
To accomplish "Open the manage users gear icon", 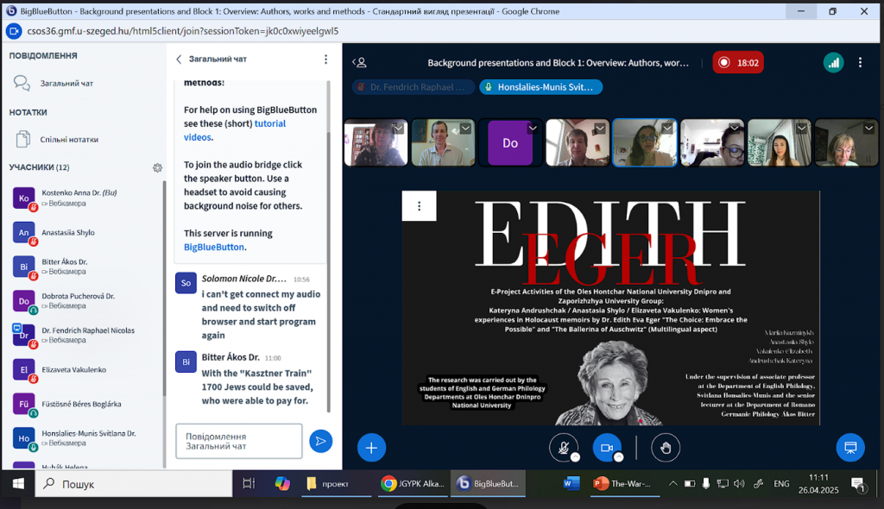I will [x=157, y=167].
